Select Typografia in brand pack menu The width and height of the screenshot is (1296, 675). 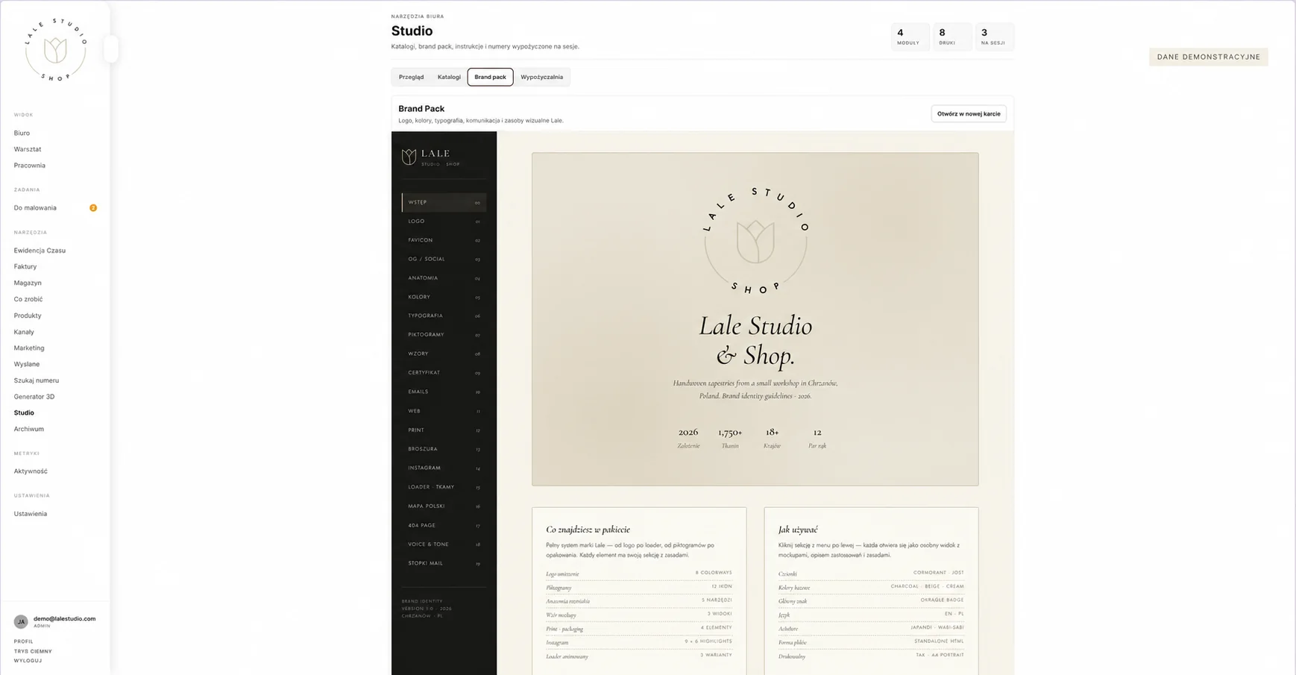(x=444, y=315)
